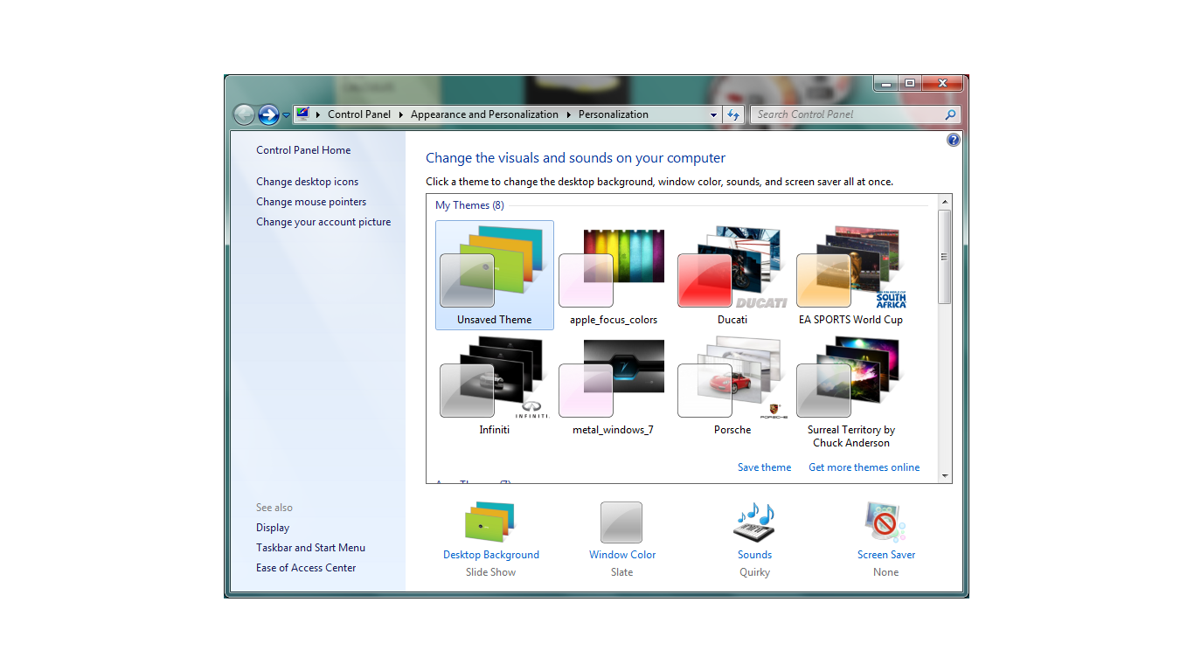Select Personalization breadcrumb in address bar
The height and width of the screenshot is (671, 1194).
coord(614,114)
